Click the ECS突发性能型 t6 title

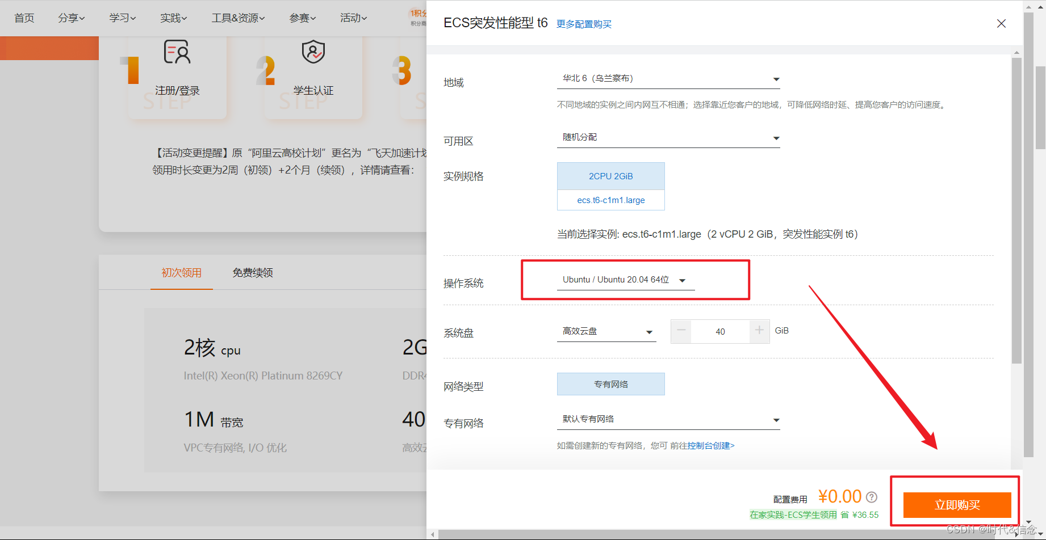coord(496,23)
